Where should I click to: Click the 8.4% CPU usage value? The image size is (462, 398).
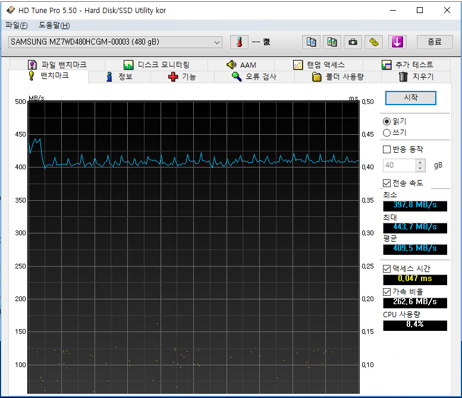click(415, 325)
